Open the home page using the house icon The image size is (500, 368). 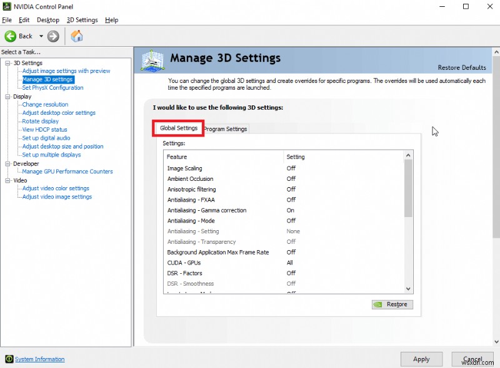pos(77,36)
